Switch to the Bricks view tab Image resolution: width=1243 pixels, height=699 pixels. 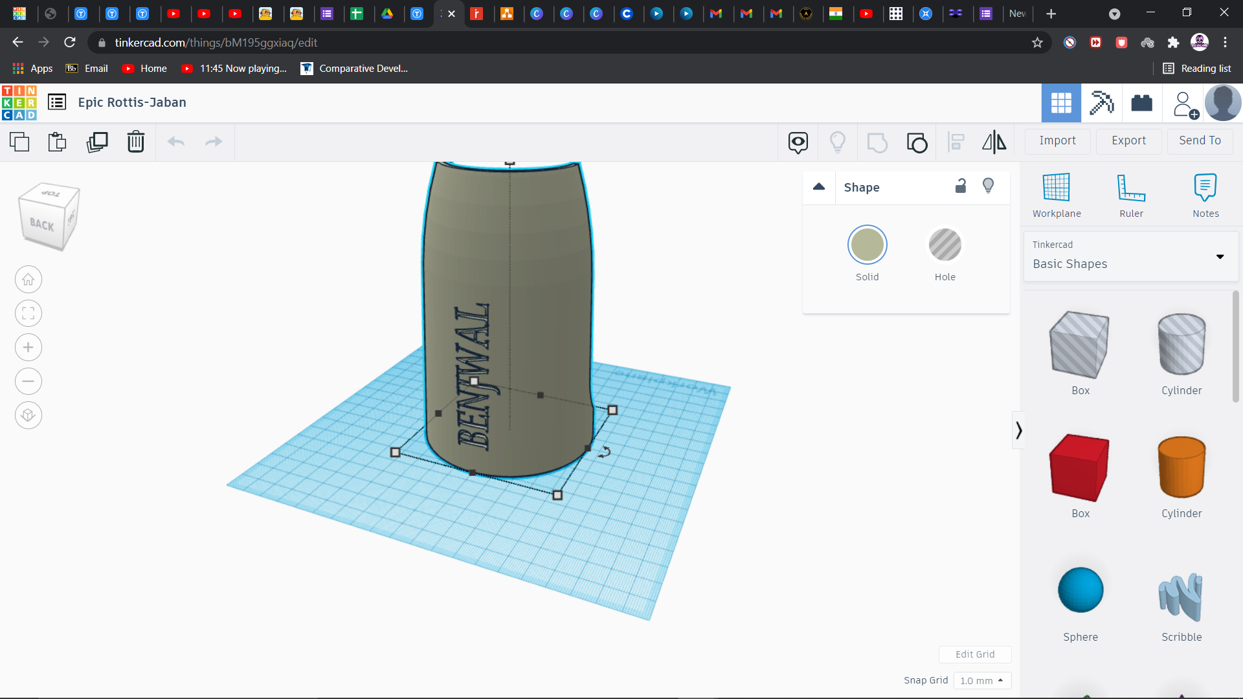(x=1141, y=103)
